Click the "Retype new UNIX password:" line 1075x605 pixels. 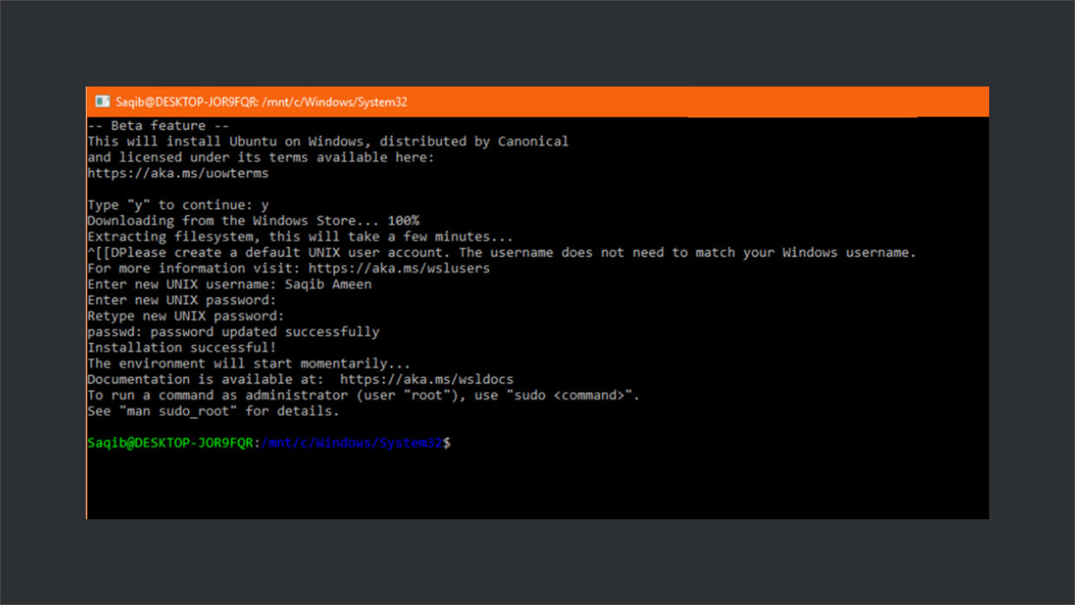tap(186, 316)
